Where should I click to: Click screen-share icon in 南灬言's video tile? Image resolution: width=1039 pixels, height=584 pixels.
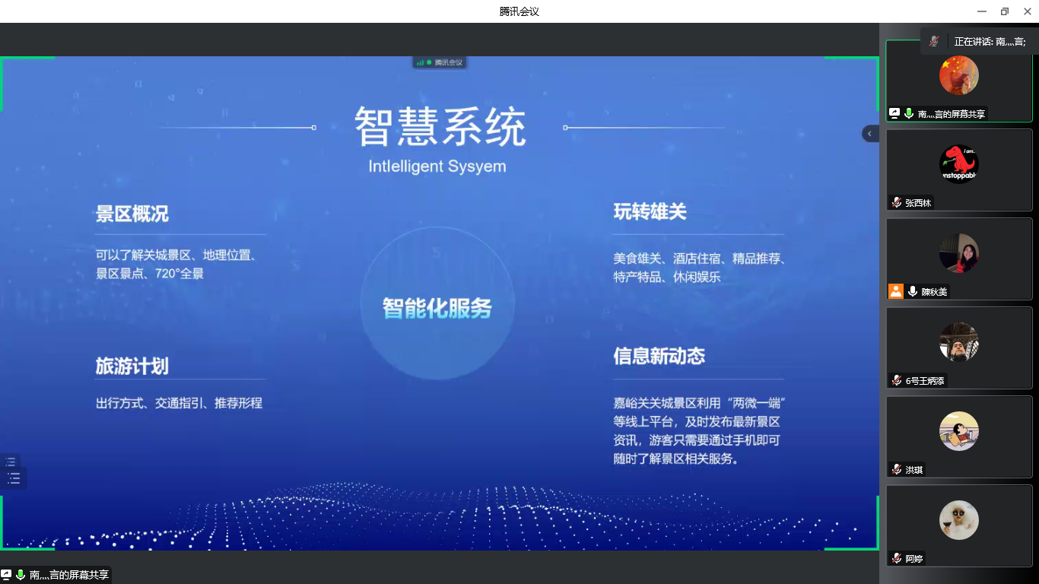click(894, 113)
